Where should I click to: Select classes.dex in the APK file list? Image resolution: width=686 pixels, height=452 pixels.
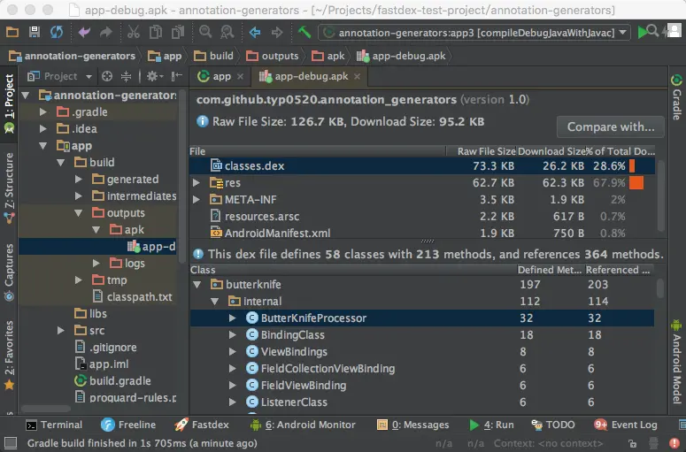tap(422, 166)
